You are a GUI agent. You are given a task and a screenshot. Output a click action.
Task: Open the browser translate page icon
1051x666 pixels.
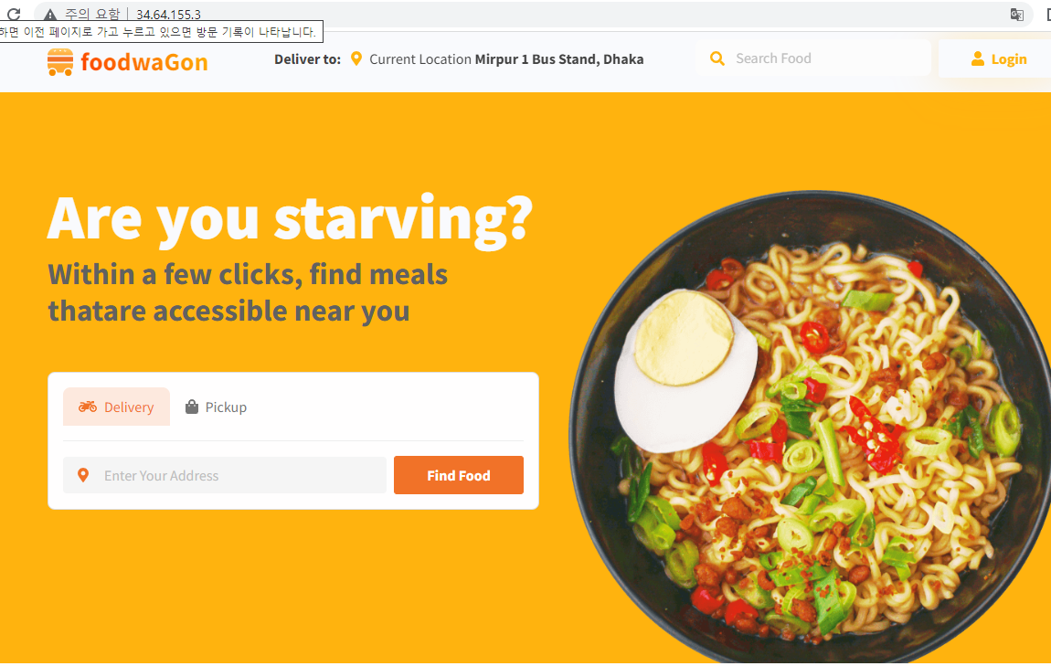(x=1017, y=14)
